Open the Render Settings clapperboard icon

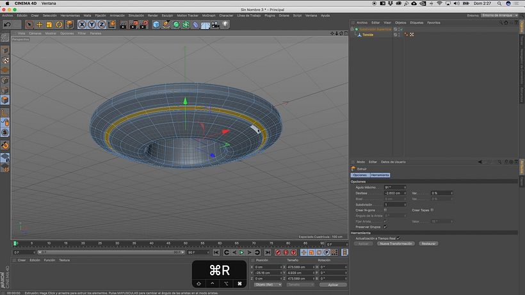point(143,24)
